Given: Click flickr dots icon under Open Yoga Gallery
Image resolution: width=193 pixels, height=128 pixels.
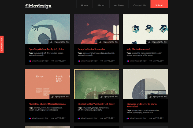Looking at the screenshot, I should pyautogui.click(x=30, y=61).
